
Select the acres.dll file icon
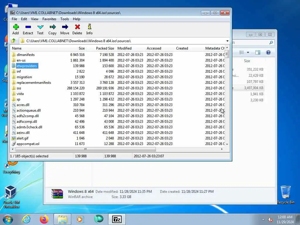pyautogui.click(x=14, y=105)
